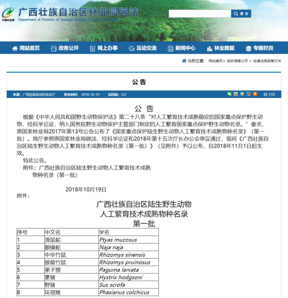
Task: Click the 中文名 column header
Action: pyautogui.click(x=71, y=232)
